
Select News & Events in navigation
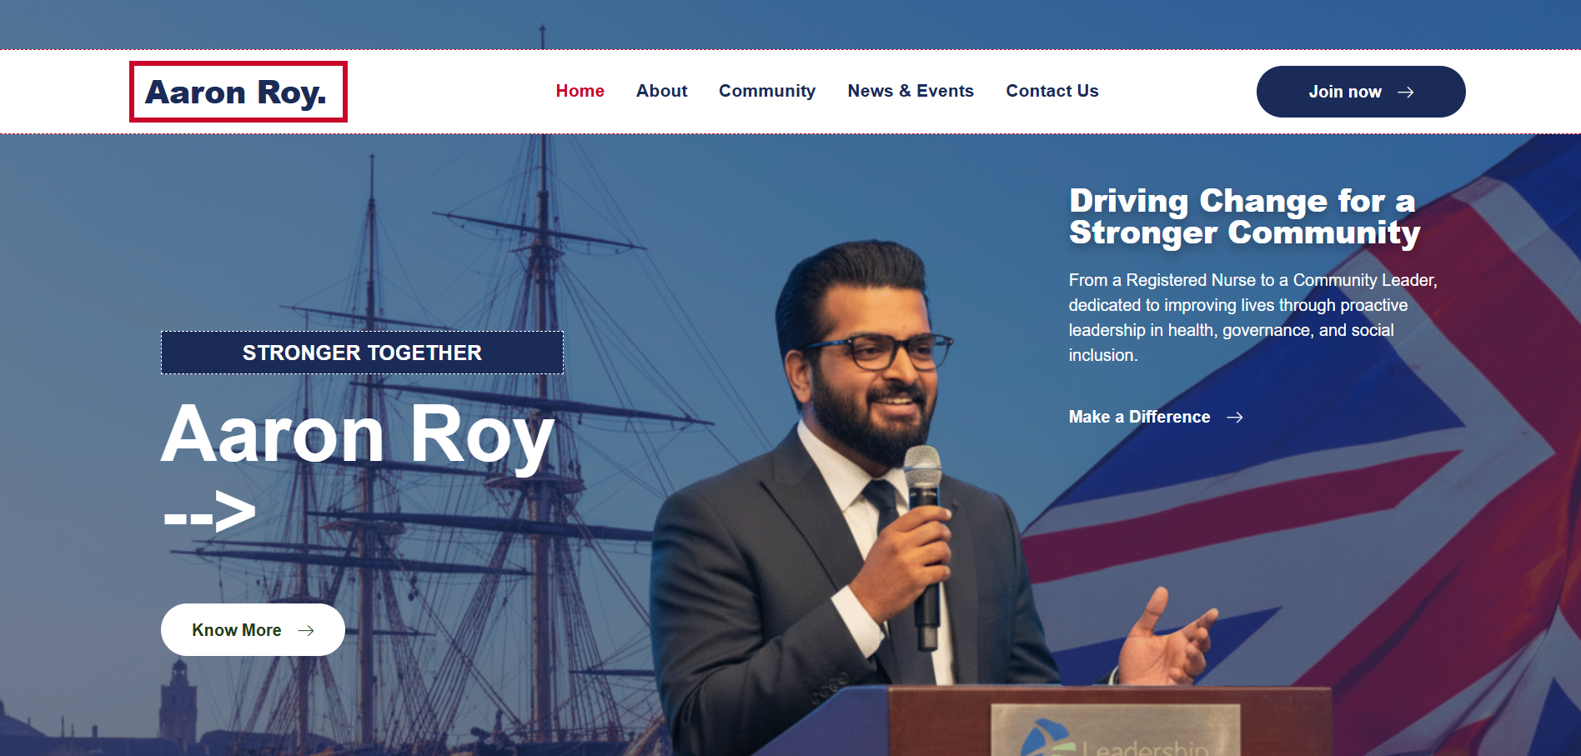click(x=911, y=91)
